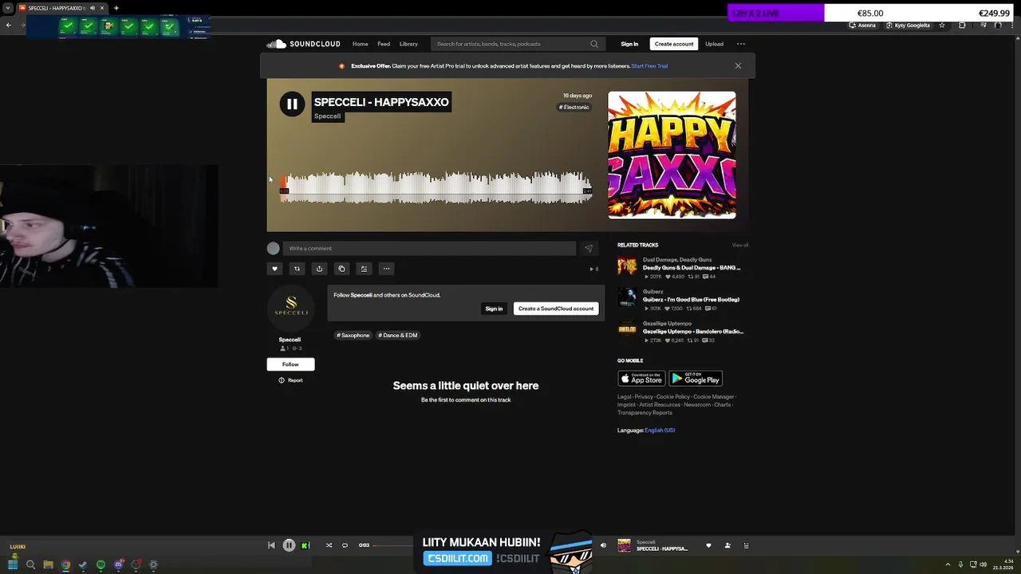The height and width of the screenshot is (574, 1021).
Task: Open Guiberz - I'm Good Blue related track
Action: 691,300
